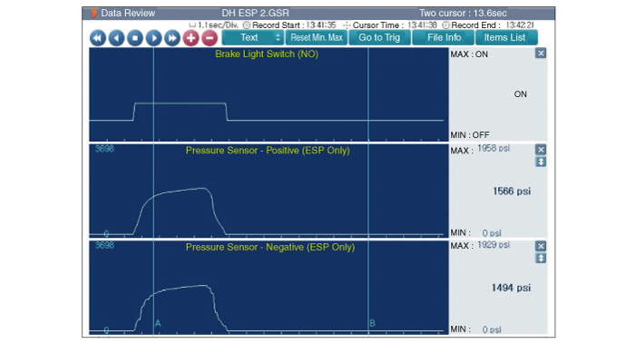Select cursor A marker on the graph

coord(158,323)
